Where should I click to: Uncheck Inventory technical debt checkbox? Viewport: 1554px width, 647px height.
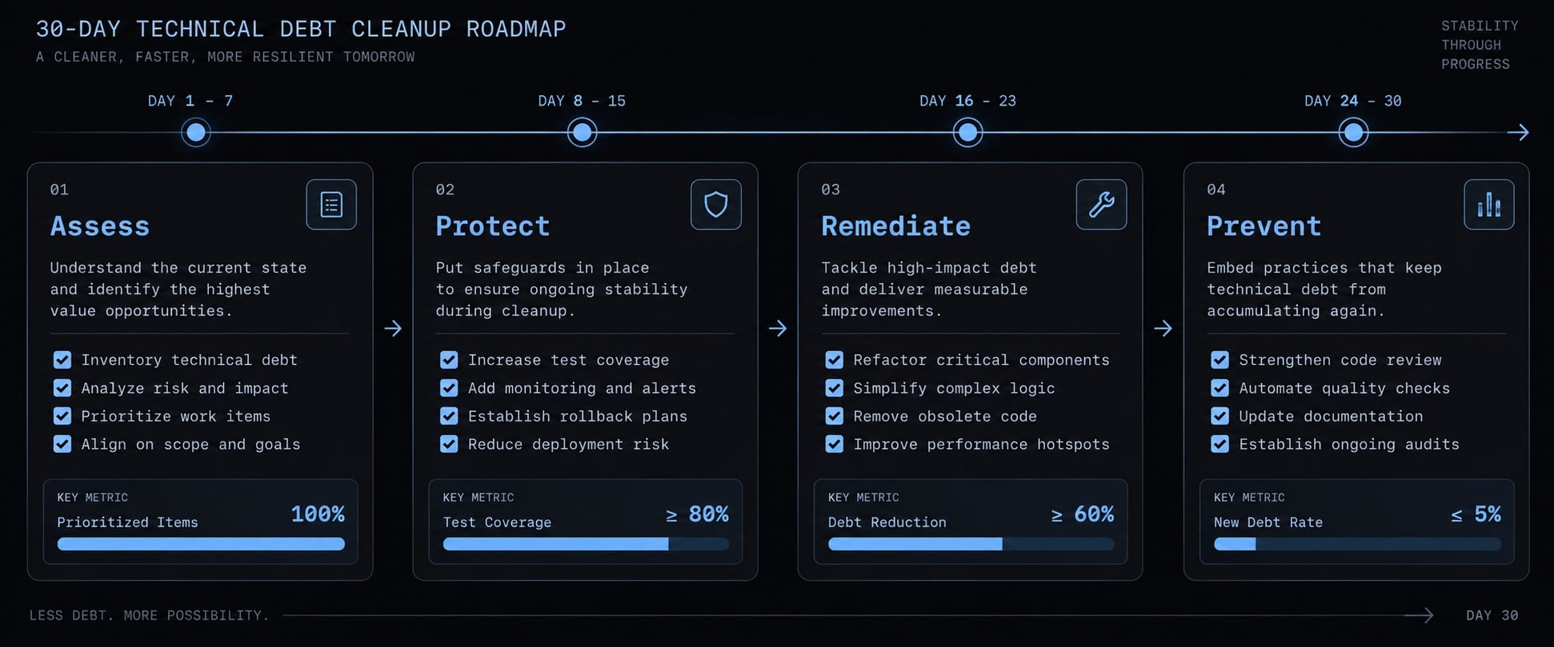tap(62, 360)
